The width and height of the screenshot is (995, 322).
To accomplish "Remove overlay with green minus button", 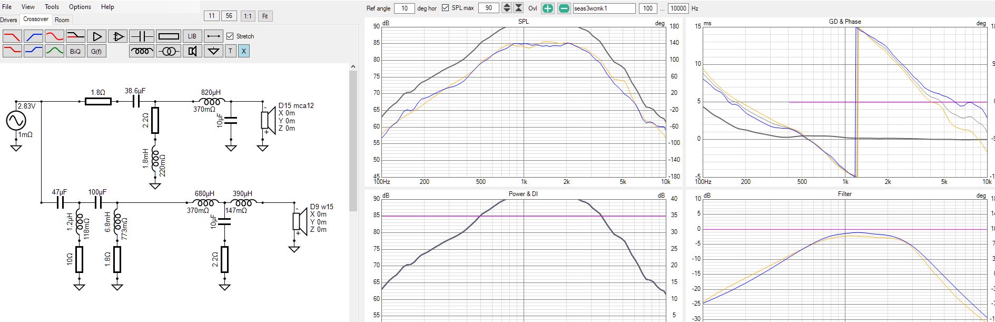I will click(564, 8).
